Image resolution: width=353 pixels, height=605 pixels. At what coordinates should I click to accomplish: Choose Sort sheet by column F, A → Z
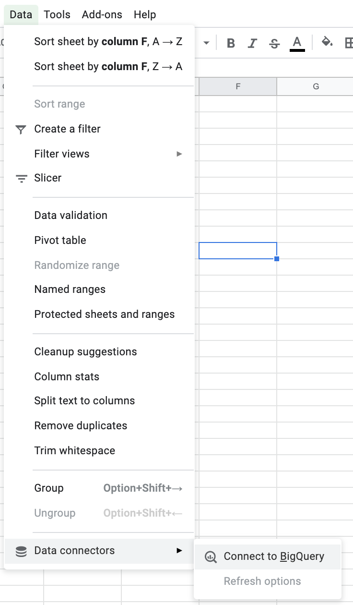108,42
